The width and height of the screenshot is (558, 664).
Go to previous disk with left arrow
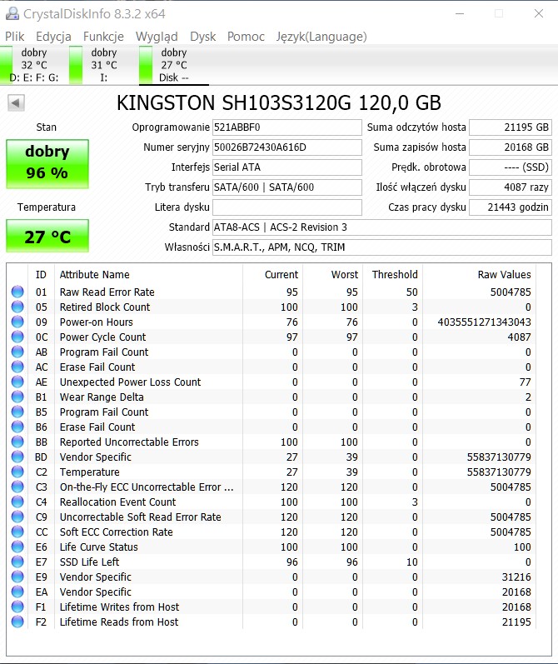[x=16, y=103]
